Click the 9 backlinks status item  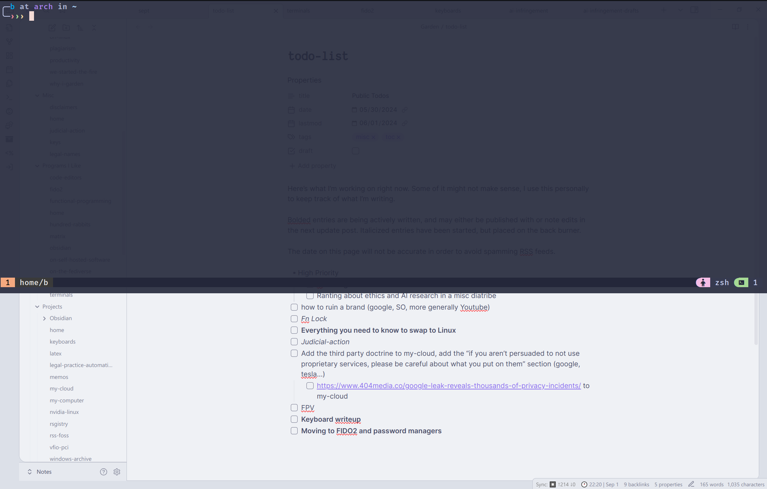636,485
